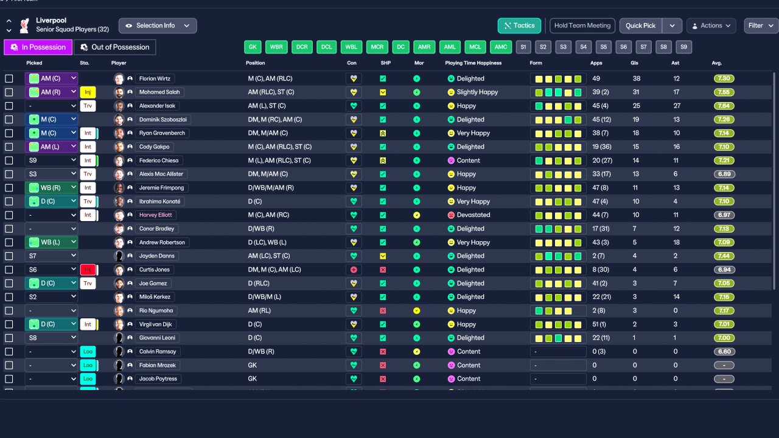Click the "Very Happy" text in Ibrahima Konaté's row

tap(473, 201)
